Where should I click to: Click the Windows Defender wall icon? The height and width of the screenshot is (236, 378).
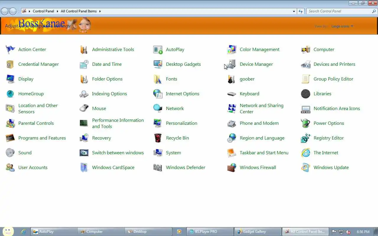(x=158, y=168)
